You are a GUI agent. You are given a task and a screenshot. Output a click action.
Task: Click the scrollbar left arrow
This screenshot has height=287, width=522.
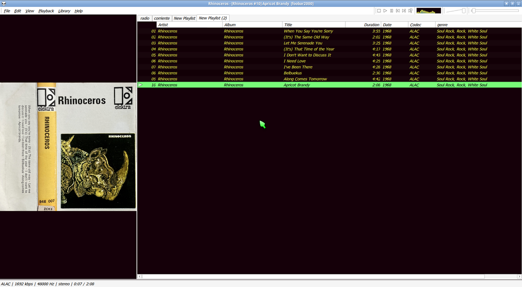point(140,276)
